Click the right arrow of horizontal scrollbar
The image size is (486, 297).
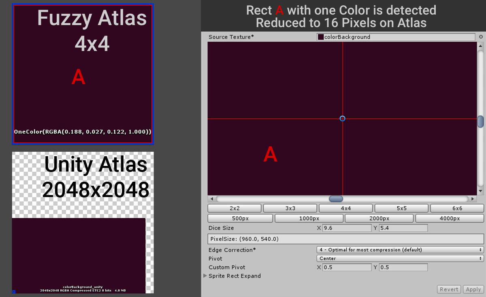(473, 199)
